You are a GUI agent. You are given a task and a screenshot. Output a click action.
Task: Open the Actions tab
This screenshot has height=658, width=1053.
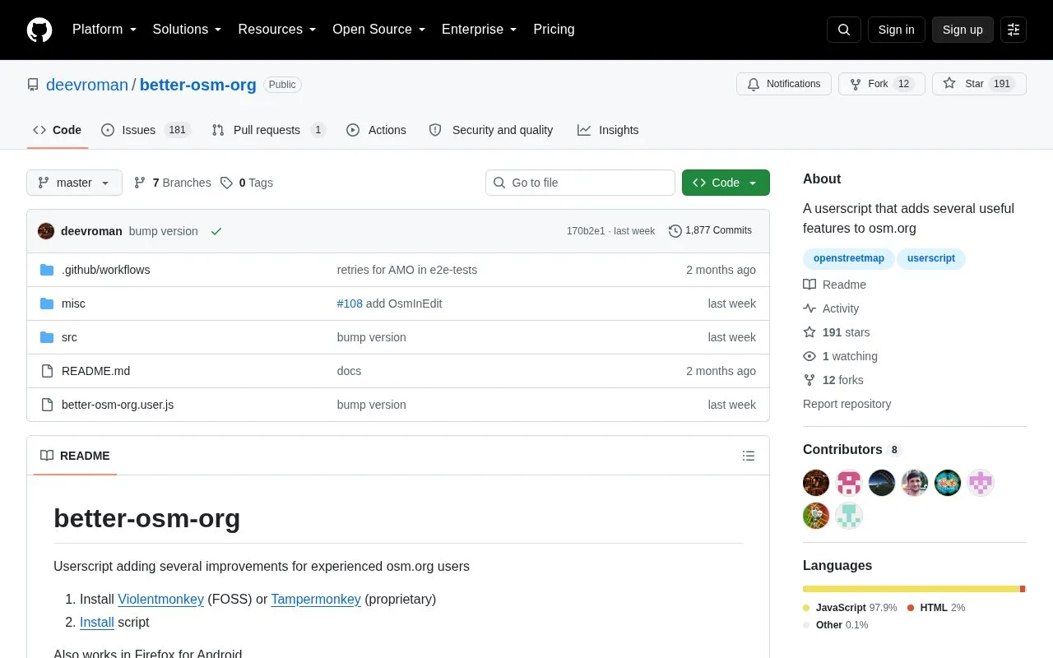pos(376,130)
